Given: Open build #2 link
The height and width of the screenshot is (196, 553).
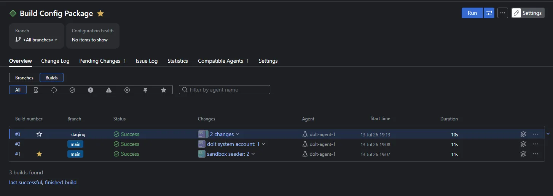Looking at the screenshot, I should click(x=18, y=144).
